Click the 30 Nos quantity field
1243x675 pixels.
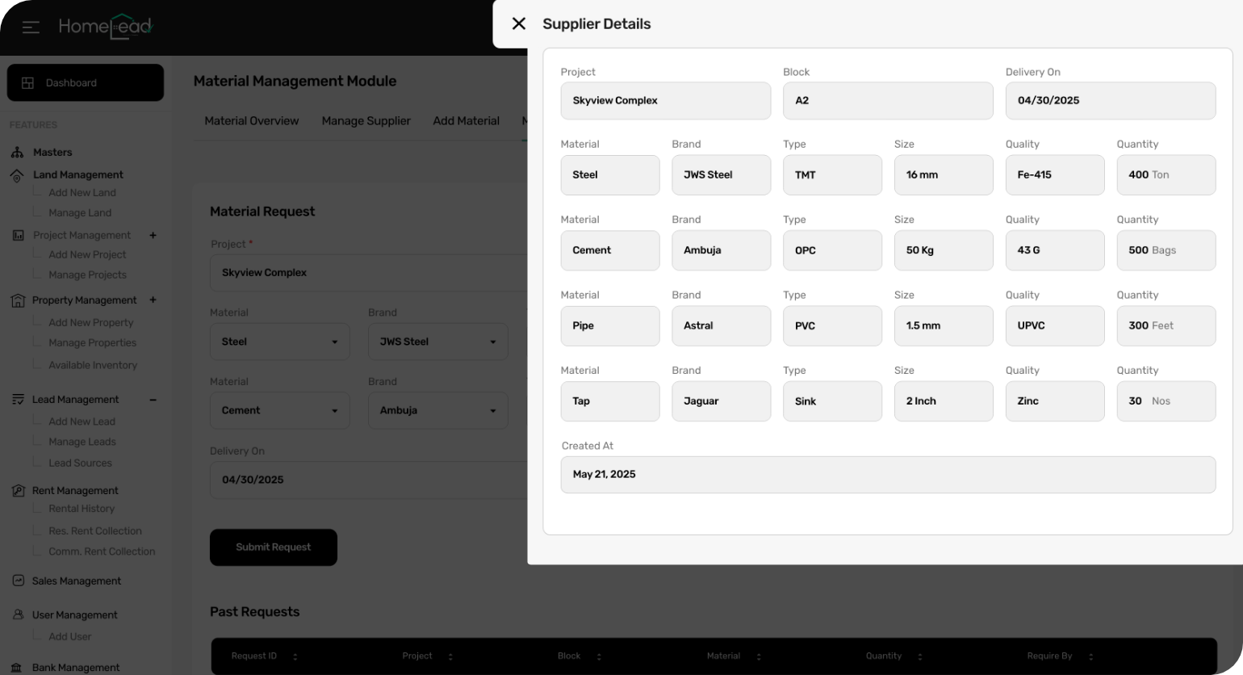pos(1166,401)
